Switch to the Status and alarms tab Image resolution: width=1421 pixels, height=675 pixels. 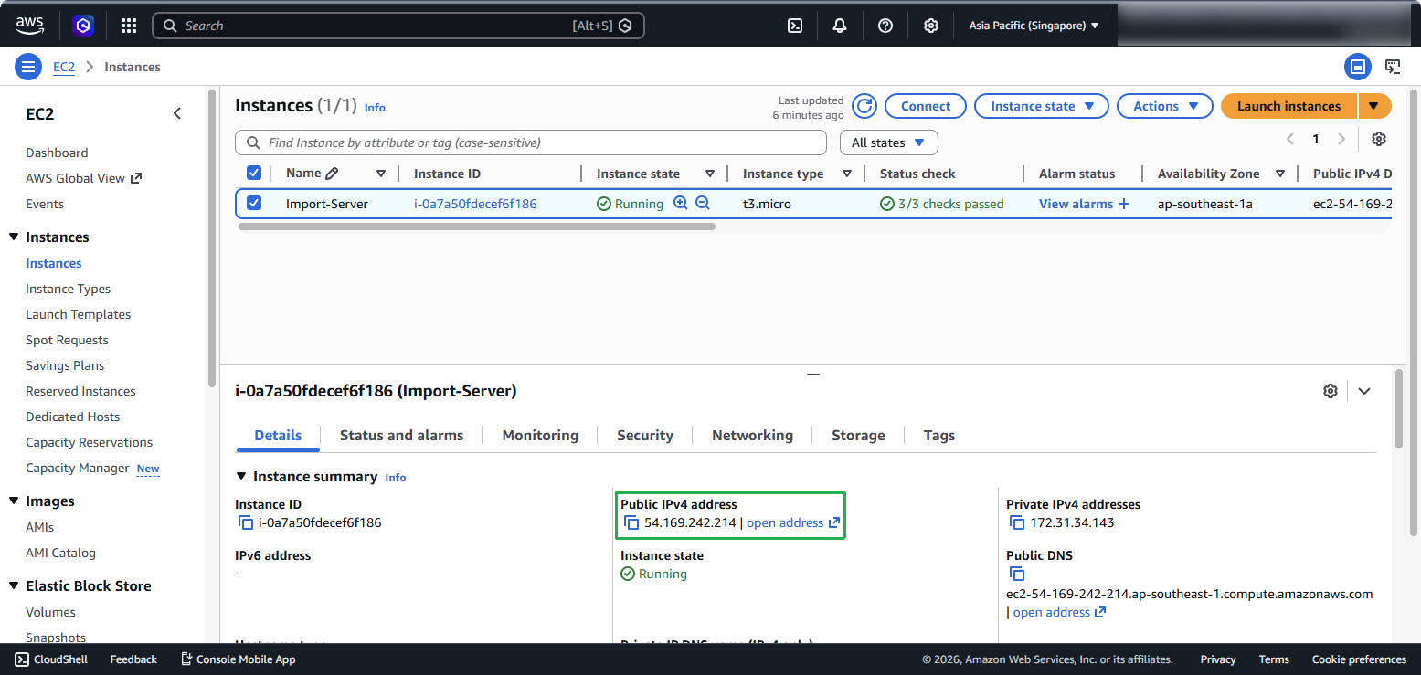coord(401,435)
